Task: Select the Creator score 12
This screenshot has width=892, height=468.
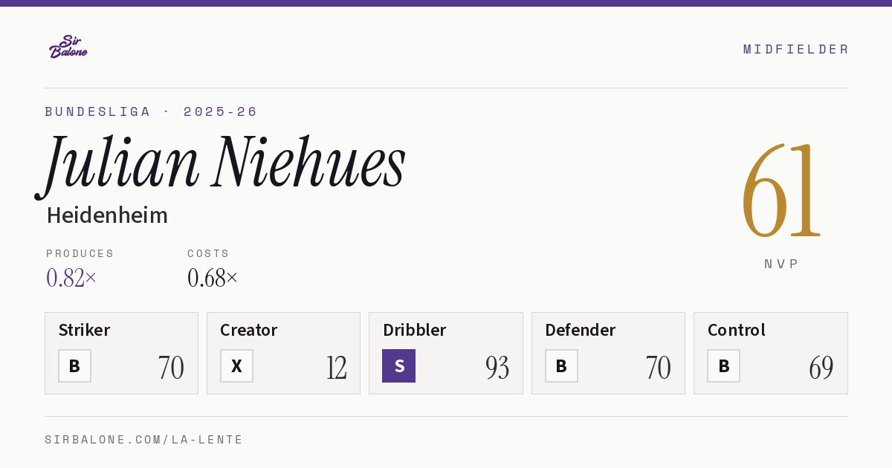Action: 336,368
